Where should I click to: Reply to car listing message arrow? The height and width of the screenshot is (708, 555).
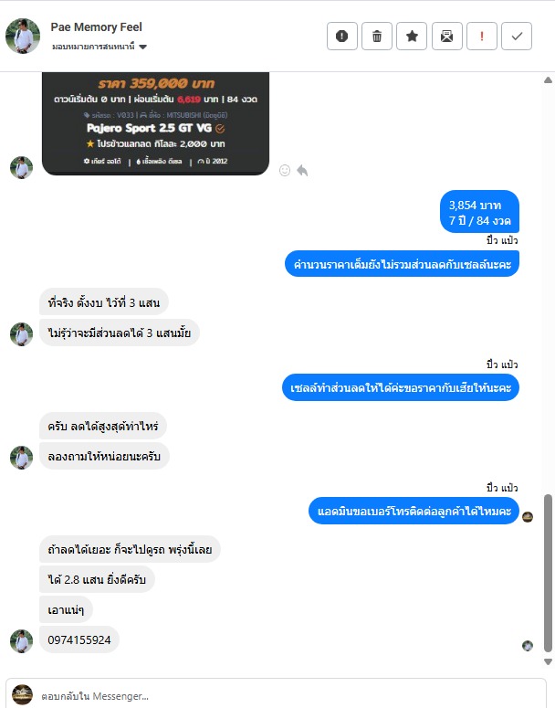pos(302,170)
